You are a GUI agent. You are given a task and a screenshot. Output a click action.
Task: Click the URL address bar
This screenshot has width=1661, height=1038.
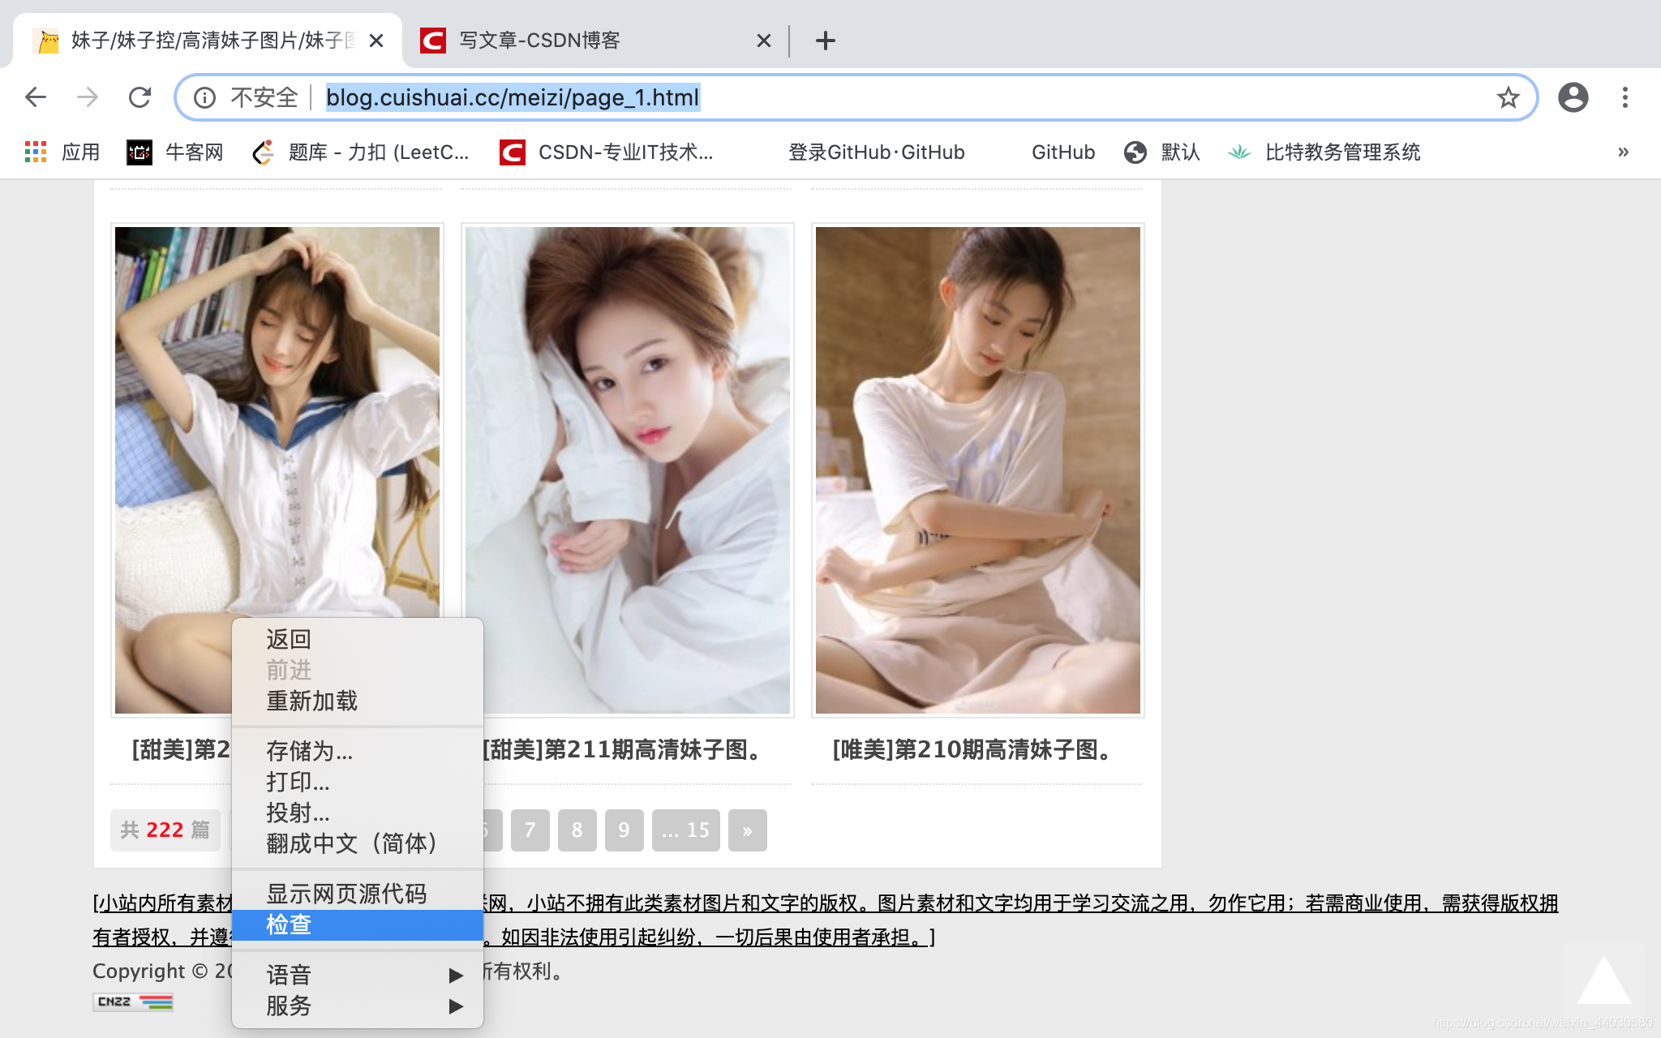pos(892,97)
